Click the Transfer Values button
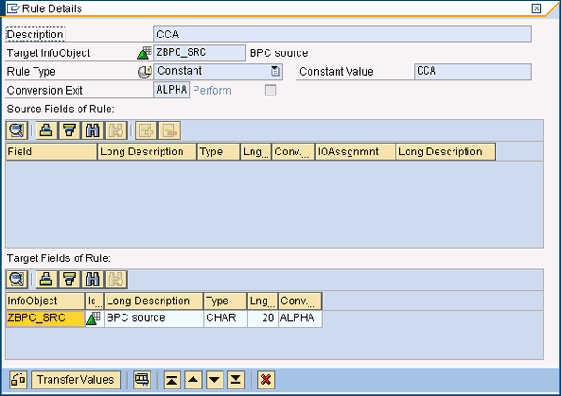 [75, 379]
